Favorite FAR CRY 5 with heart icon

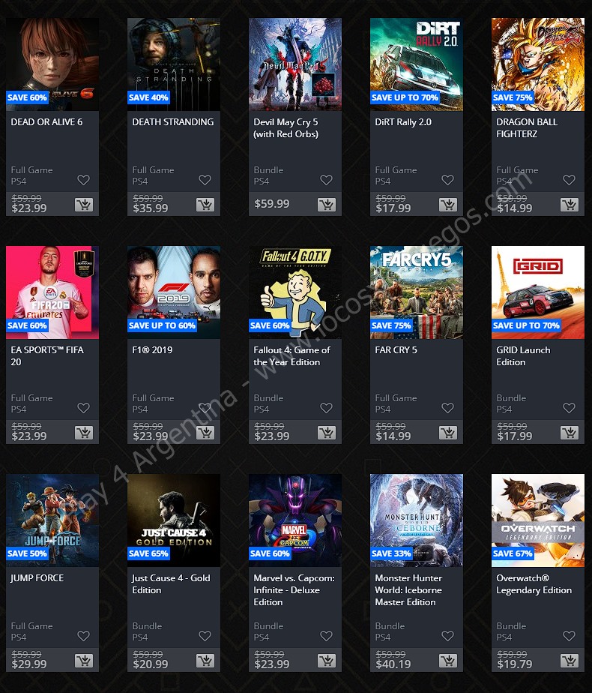447,408
